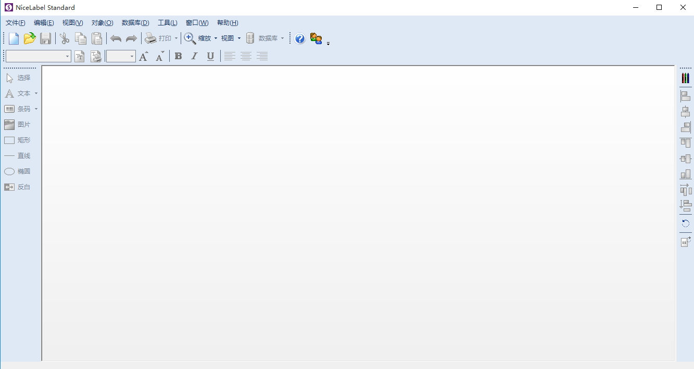The image size is (694, 369).
Task: Expand the font name combo box
Action: tap(67, 56)
